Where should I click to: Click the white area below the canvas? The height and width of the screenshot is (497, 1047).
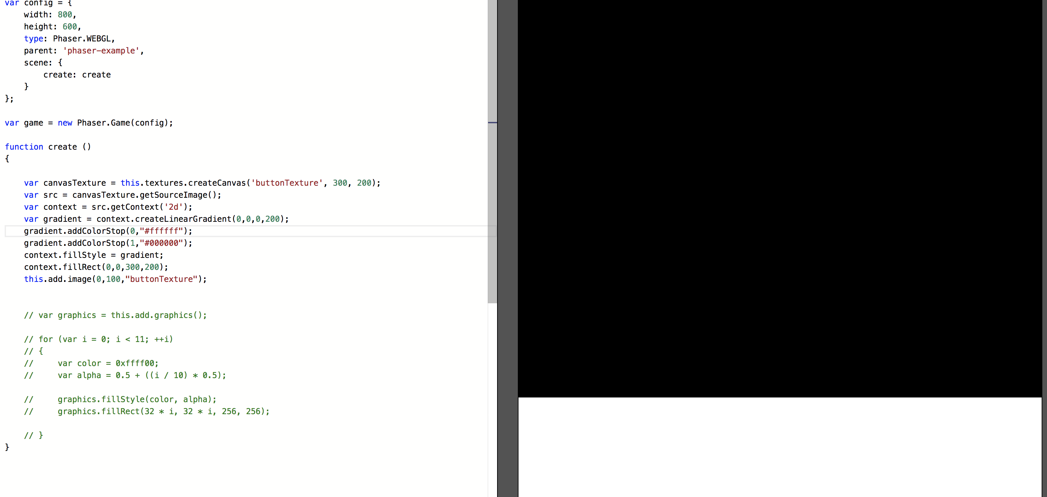click(x=772, y=447)
